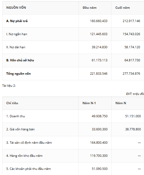This screenshot has width=144, height=175.
Task: Click the II. Nợ dài hạn label
Action: 16,47
